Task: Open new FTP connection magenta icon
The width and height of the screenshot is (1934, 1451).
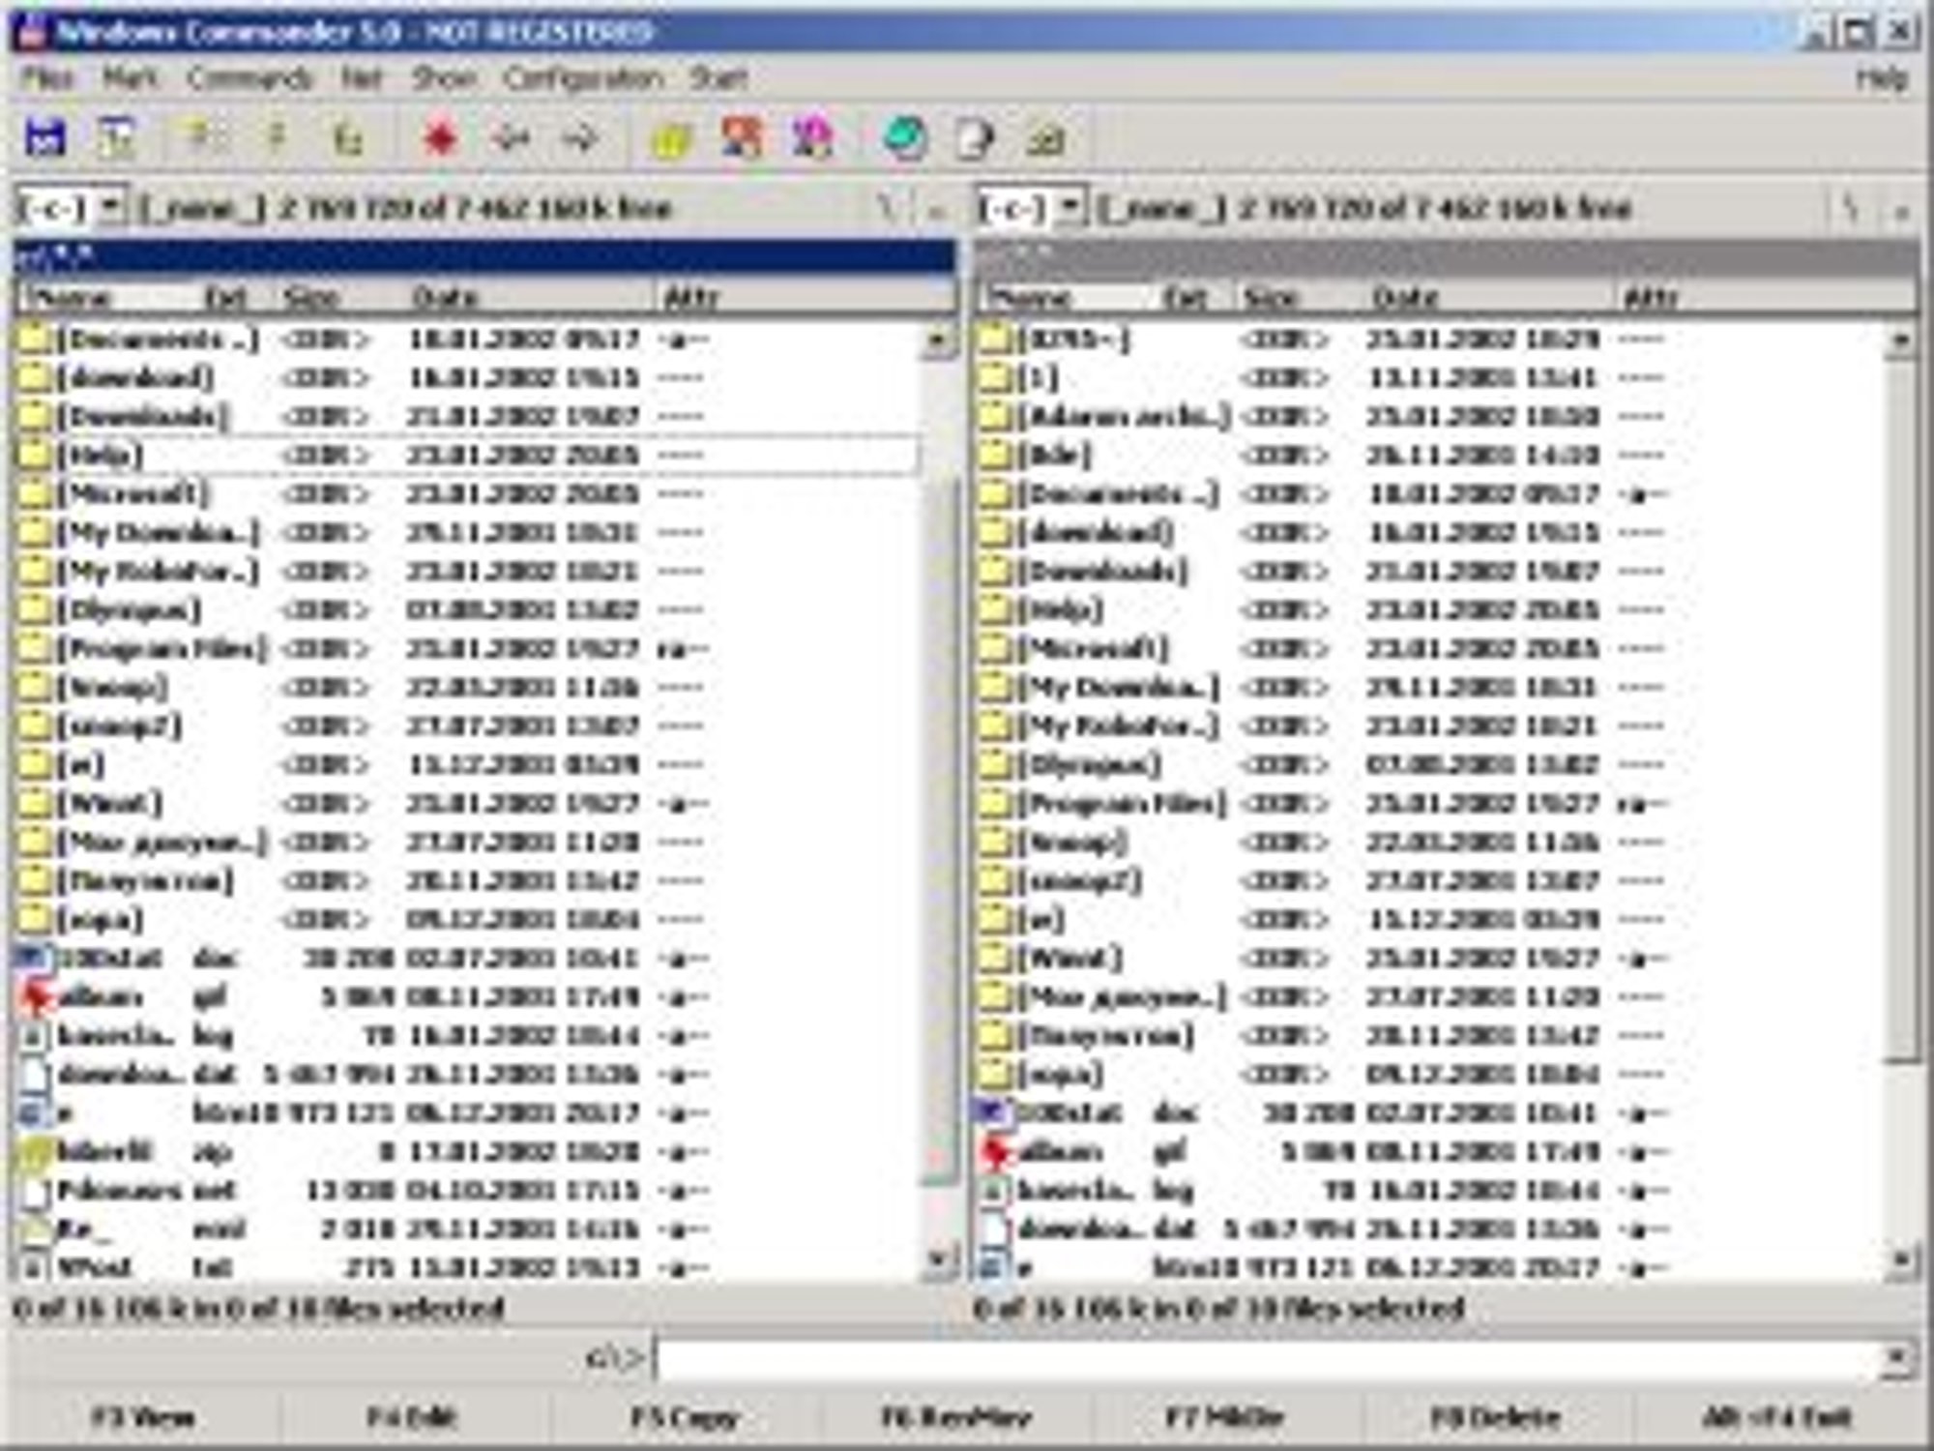Action: [812, 138]
